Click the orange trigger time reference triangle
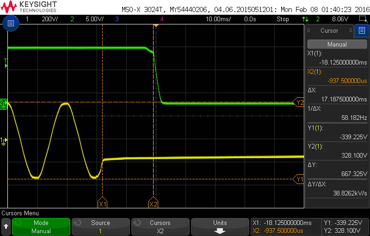The image size is (370, 236). [x=156, y=25]
